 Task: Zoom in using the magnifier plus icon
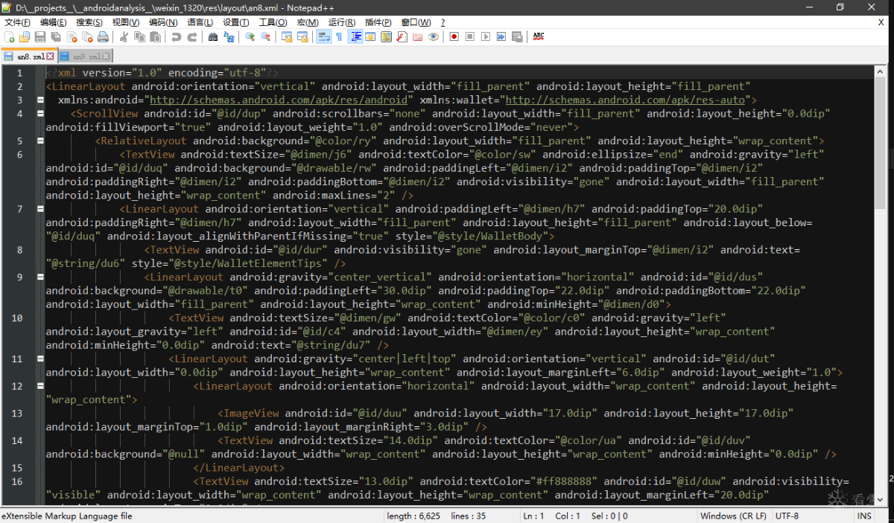(x=250, y=36)
